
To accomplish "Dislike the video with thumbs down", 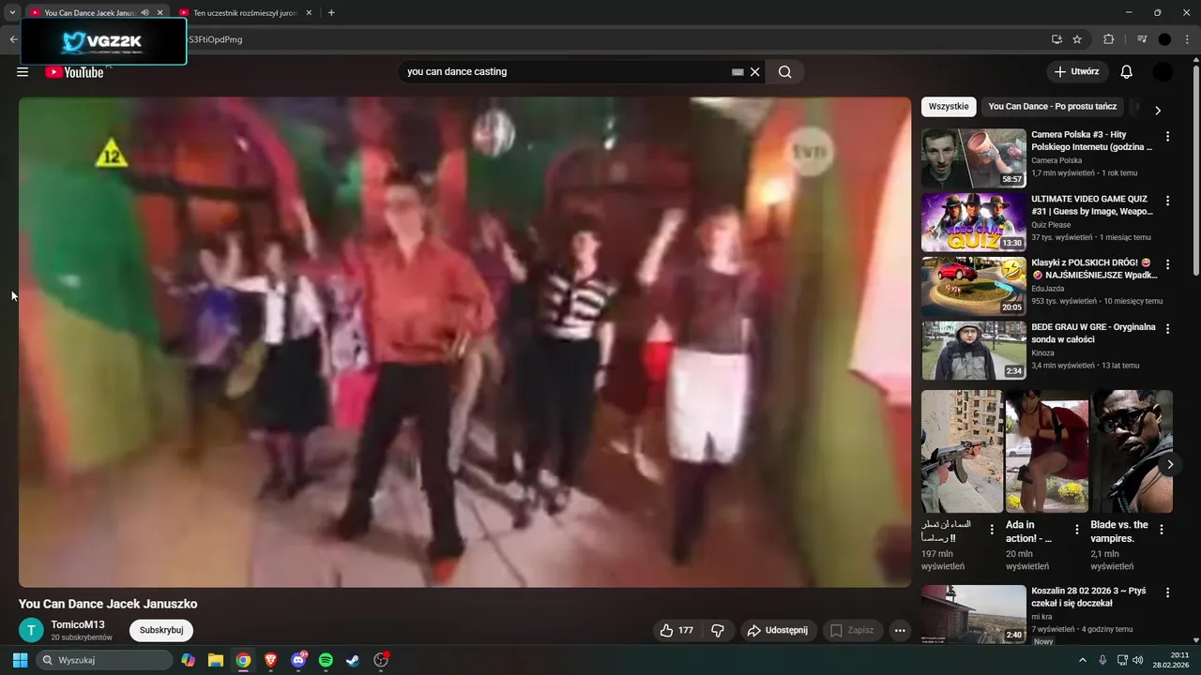I will 718,631.
